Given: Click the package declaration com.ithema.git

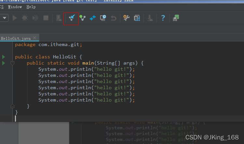Looking at the screenshot, I should pos(60,45).
